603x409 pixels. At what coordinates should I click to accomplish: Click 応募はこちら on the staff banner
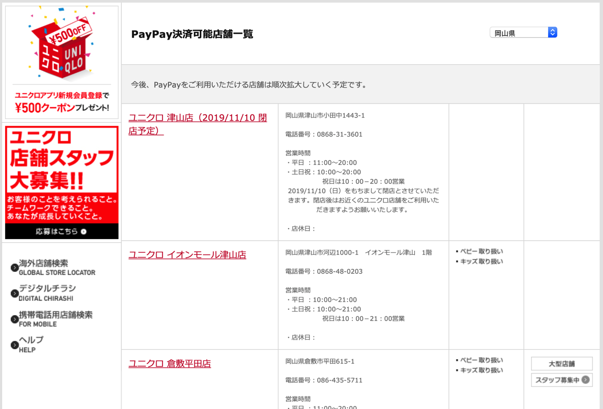(x=61, y=232)
